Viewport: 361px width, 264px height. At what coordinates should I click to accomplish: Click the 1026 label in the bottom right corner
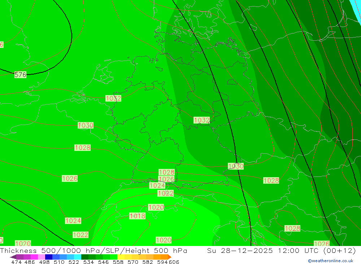pos(322,243)
